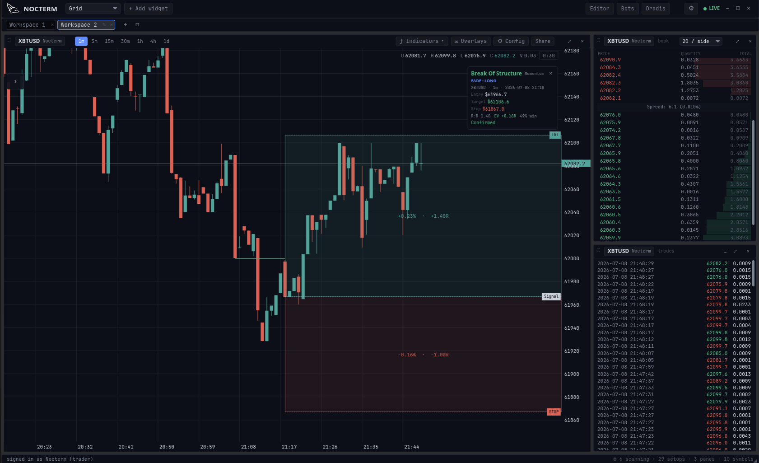Select the 5m timeframe
This screenshot has width=759, height=463.
tap(94, 41)
